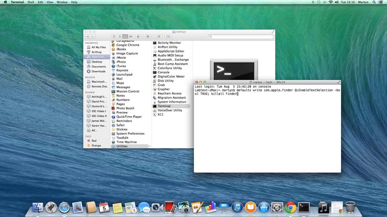Screen dimensions: 387x217
Task: Open the Trash in the Dock
Action: click(350, 207)
